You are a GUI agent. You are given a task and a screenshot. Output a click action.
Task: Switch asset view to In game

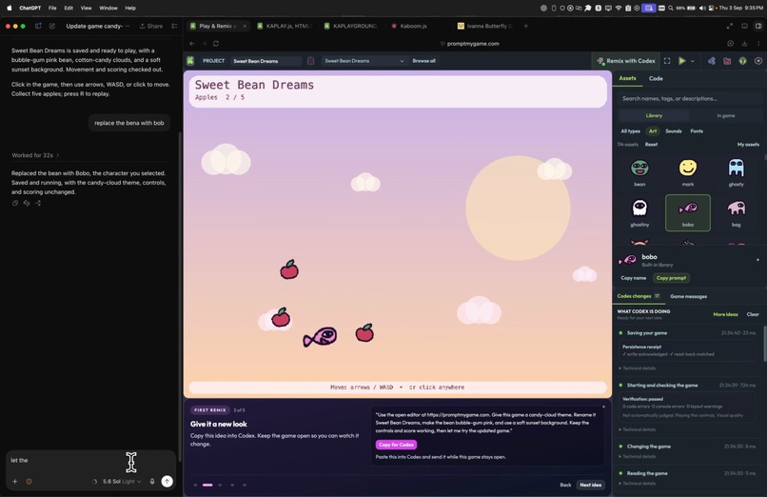pos(725,116)
